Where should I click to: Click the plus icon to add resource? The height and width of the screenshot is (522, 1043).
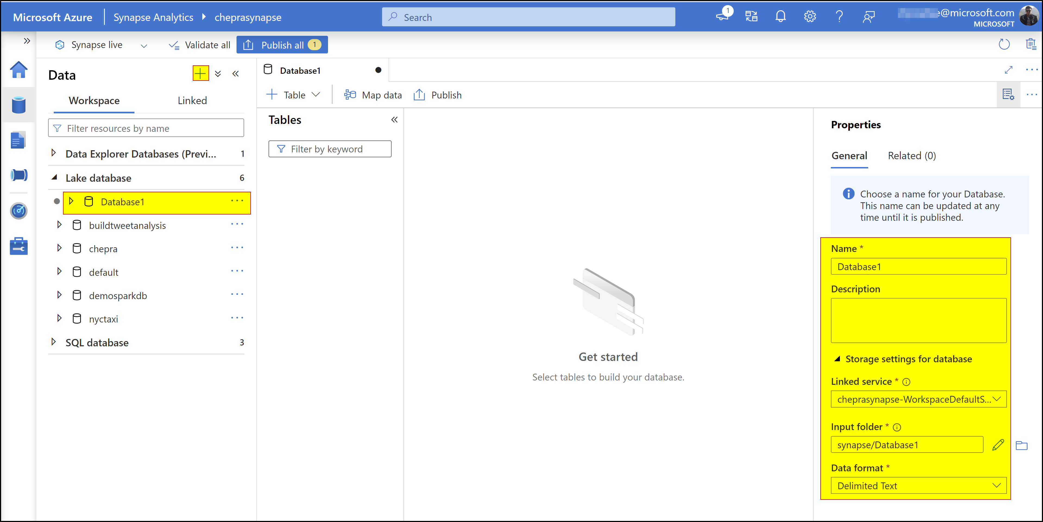pyautogui.click(x=200, y=73)
